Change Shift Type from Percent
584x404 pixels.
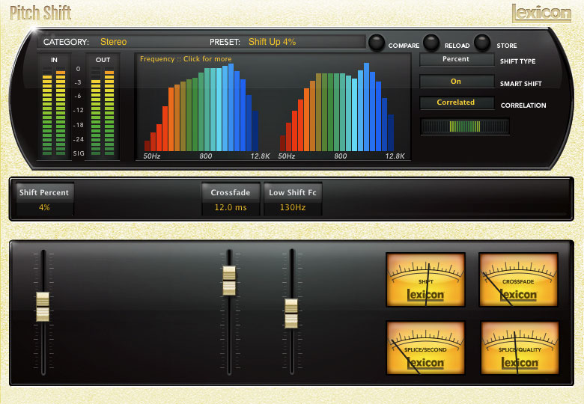(x=457, y=60)
